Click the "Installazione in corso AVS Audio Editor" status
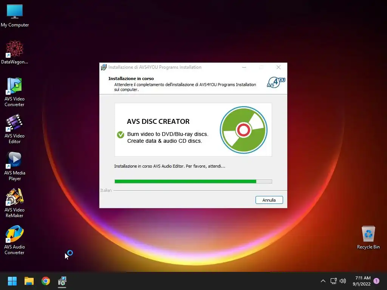This screenshot has height=290, width=387. (170, 166)
